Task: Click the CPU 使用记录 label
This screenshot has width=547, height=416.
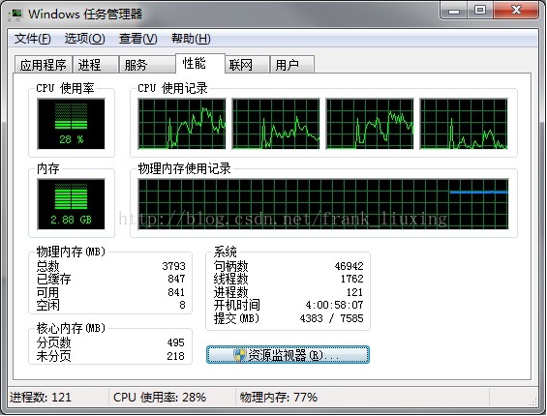Action: pos(172,88)
